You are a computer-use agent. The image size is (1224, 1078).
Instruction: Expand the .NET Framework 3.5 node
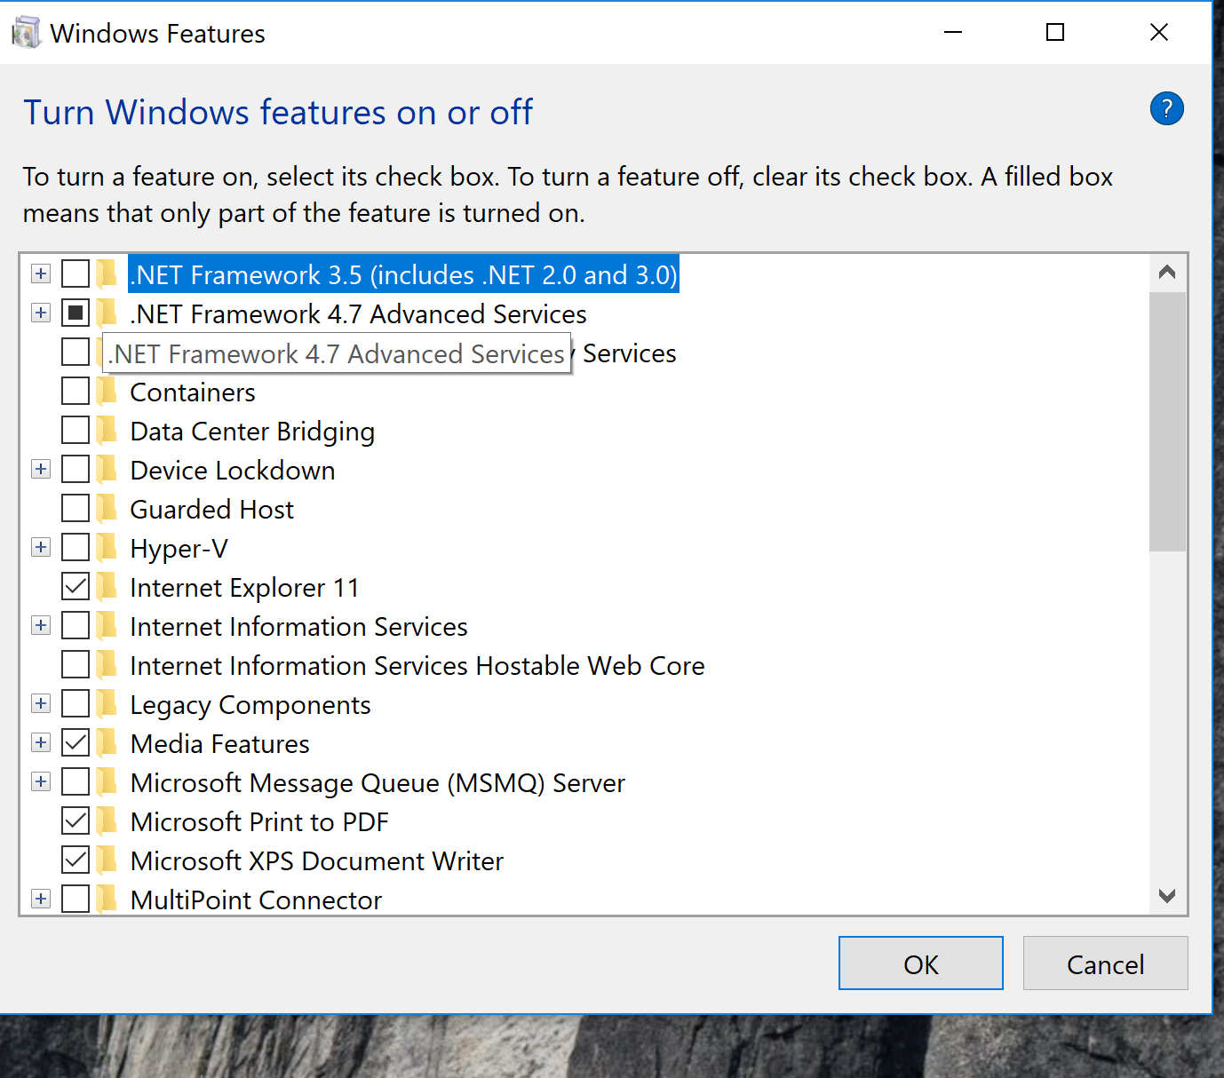41,273
